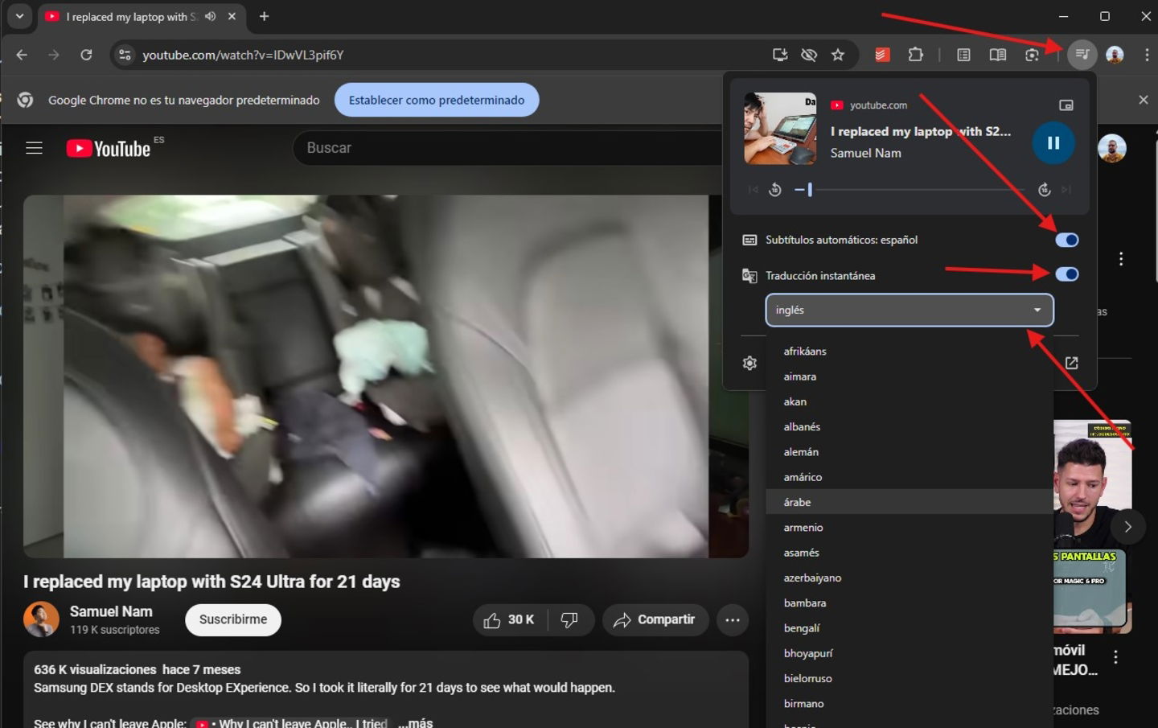Pause the video in the media panel
This screenshot has width=1158, height=728.
click(1053, 143)
